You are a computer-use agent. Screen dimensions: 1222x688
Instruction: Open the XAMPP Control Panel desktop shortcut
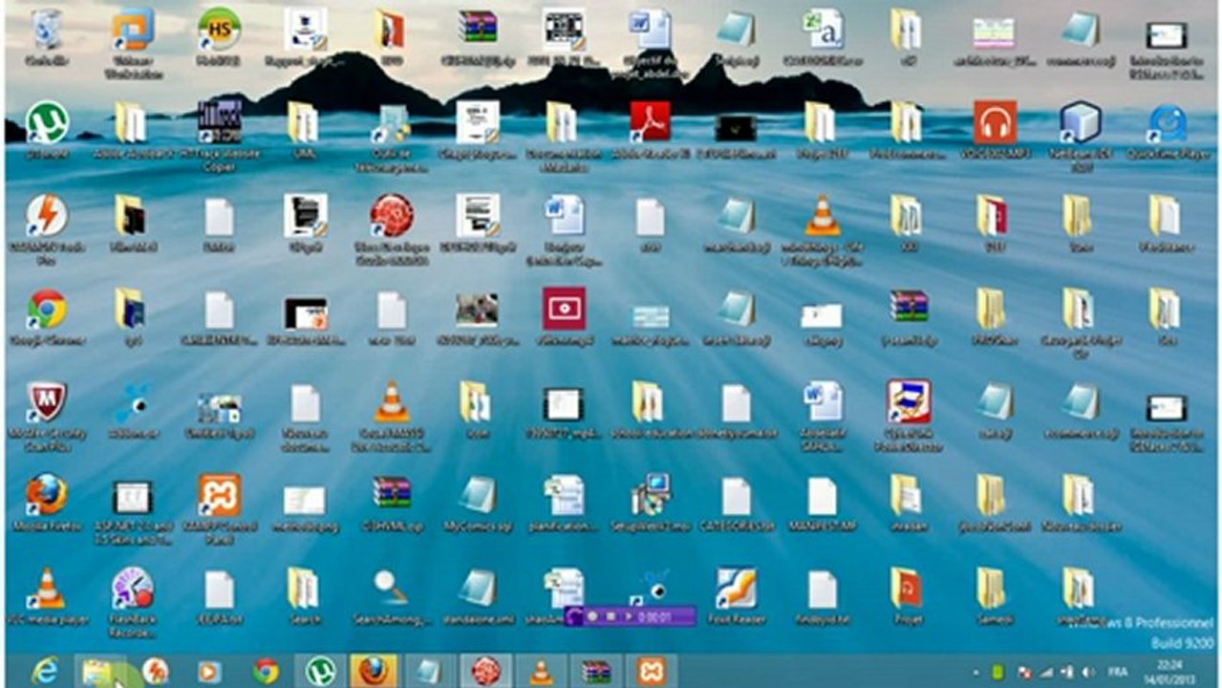tap(220, 495)
